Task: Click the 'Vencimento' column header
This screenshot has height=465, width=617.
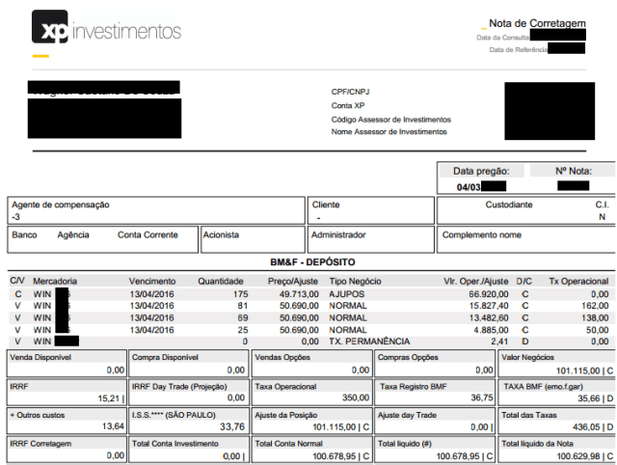Action: click(152, 281)
